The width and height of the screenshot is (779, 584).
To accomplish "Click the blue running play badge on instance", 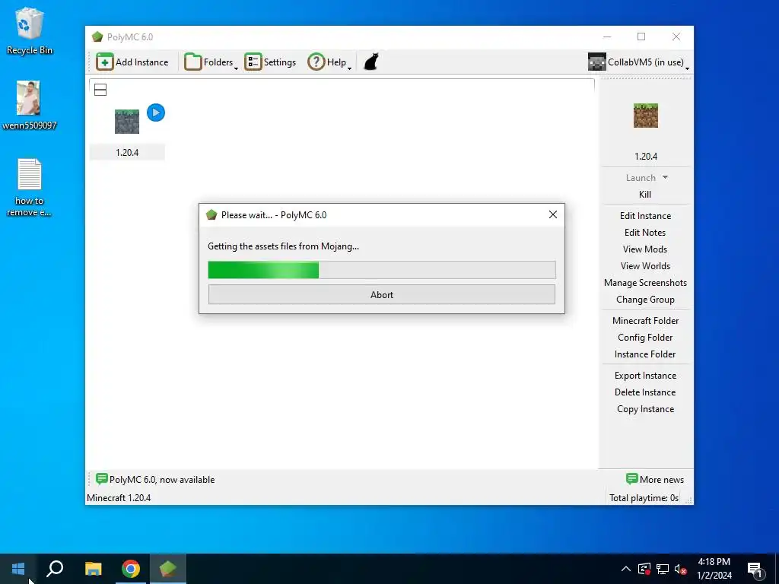I will click(x=156, y=113).
